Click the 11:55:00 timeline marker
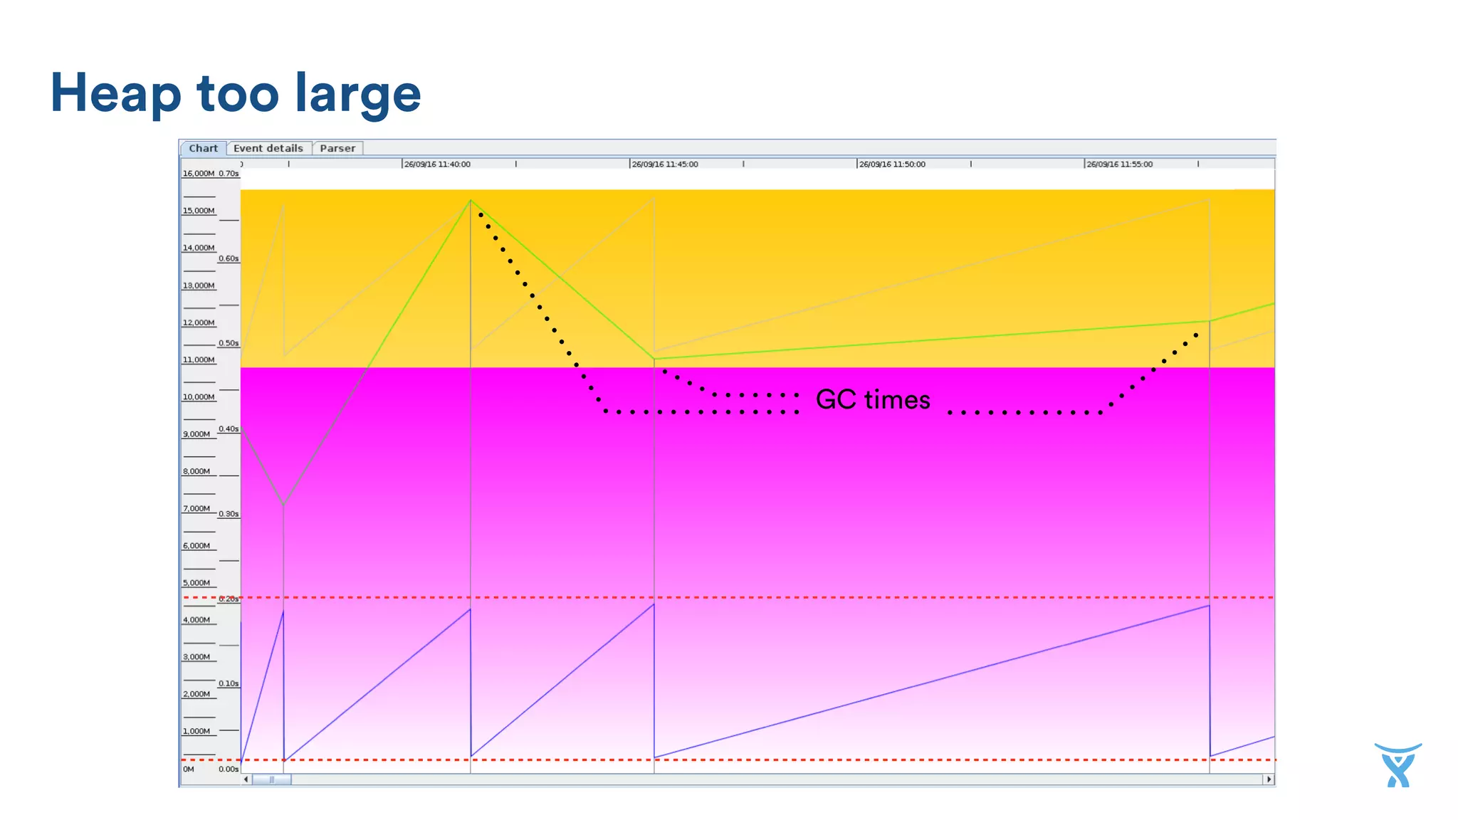 1119,164
